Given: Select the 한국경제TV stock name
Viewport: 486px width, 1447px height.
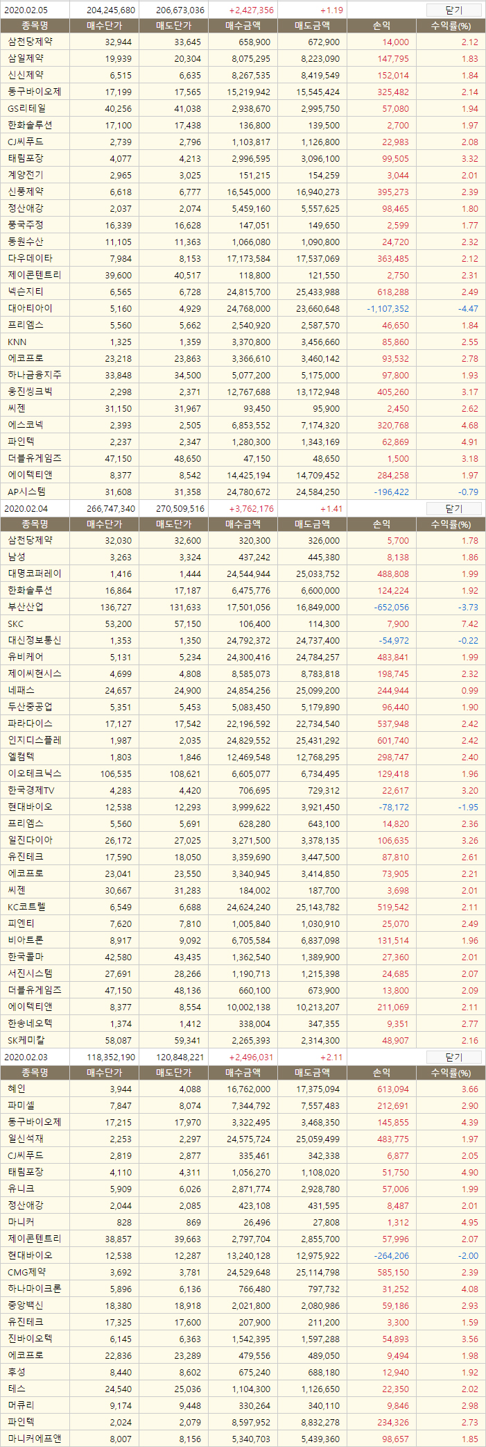Looking at the screenshot, I should (x=31, y=790).
